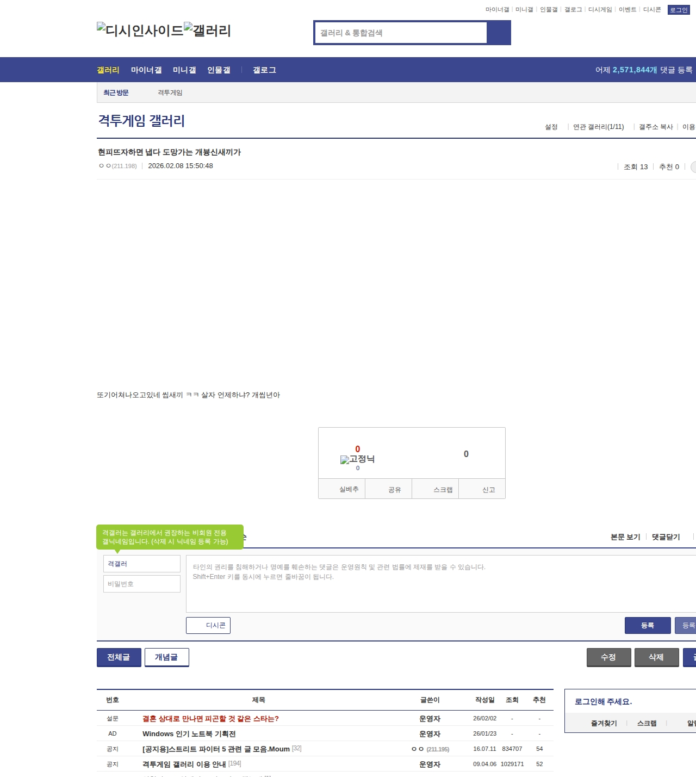Image resolution: width=696 pixels, height=777 pixels.
Task: Click the 삭제 delete button
Action: click(657, 657)
